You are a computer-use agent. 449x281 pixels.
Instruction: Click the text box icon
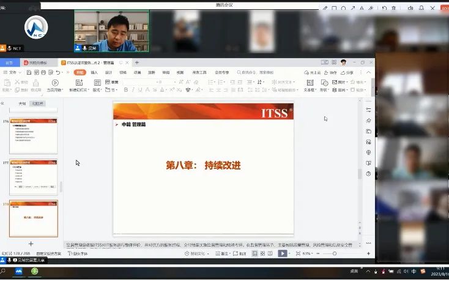(310, 83)
